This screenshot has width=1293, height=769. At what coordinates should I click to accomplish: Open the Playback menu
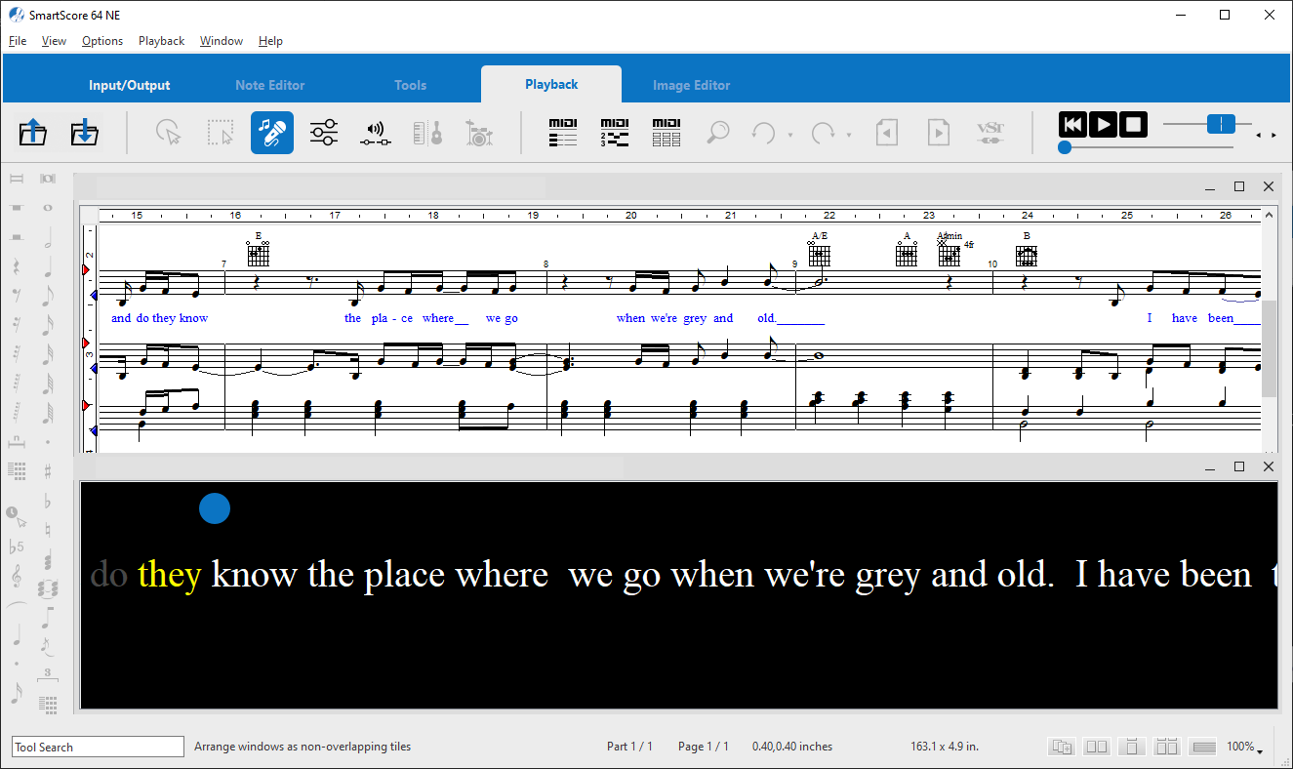[x=161, y=41]
